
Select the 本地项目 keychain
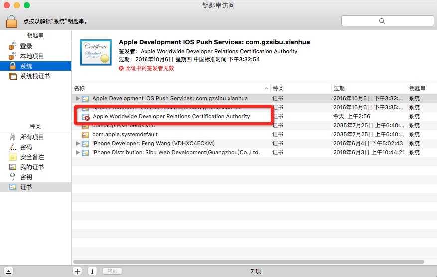pos(36,56)
